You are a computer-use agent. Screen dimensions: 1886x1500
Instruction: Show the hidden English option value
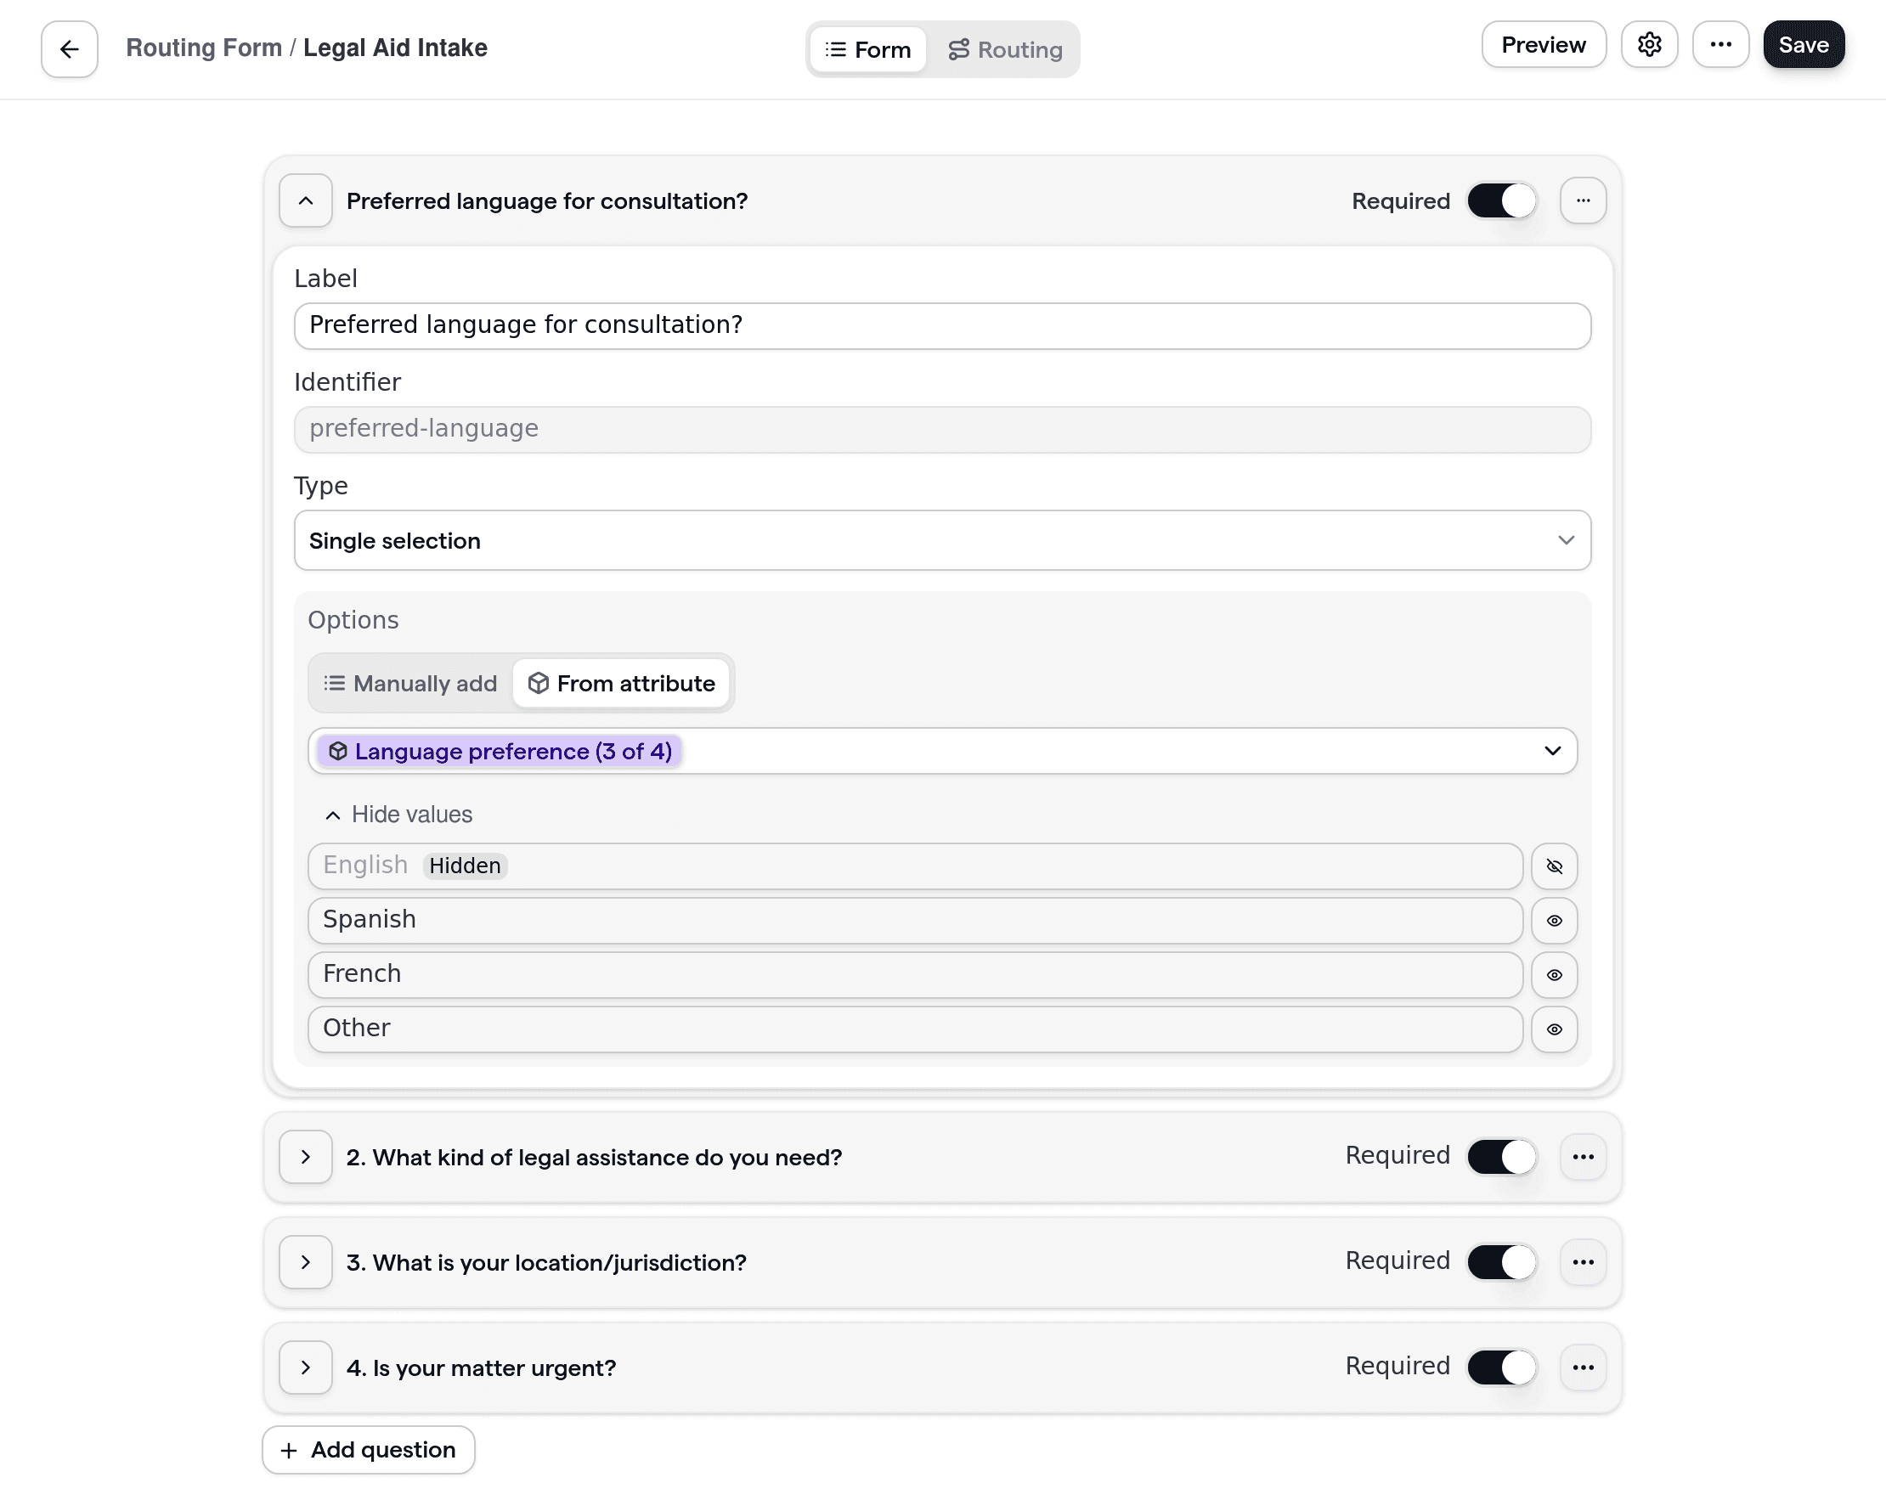(1555, 866)
